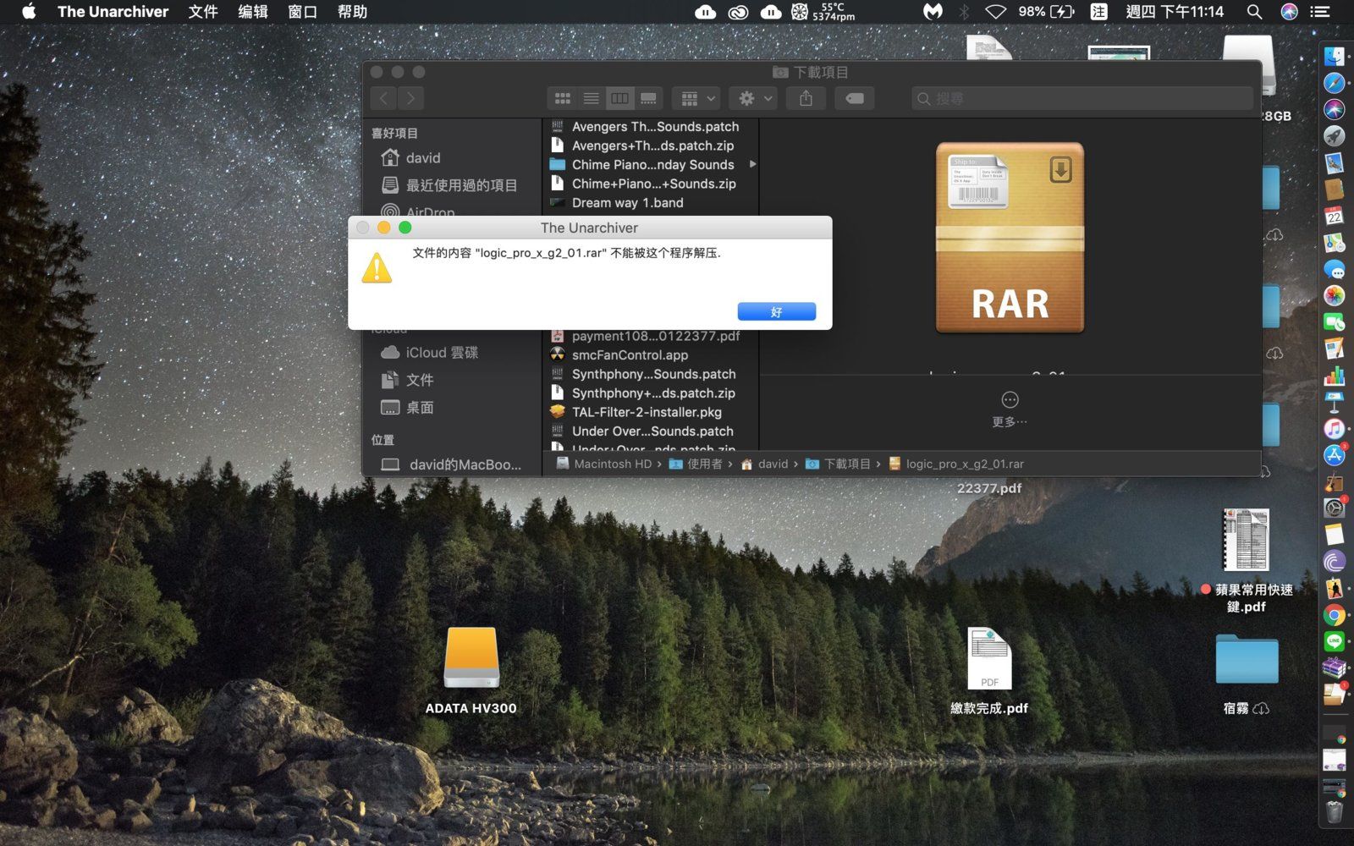Open the gear action dropdown in Finder
The width and height of the screenshot is (1354, 846).
(755, 98)
